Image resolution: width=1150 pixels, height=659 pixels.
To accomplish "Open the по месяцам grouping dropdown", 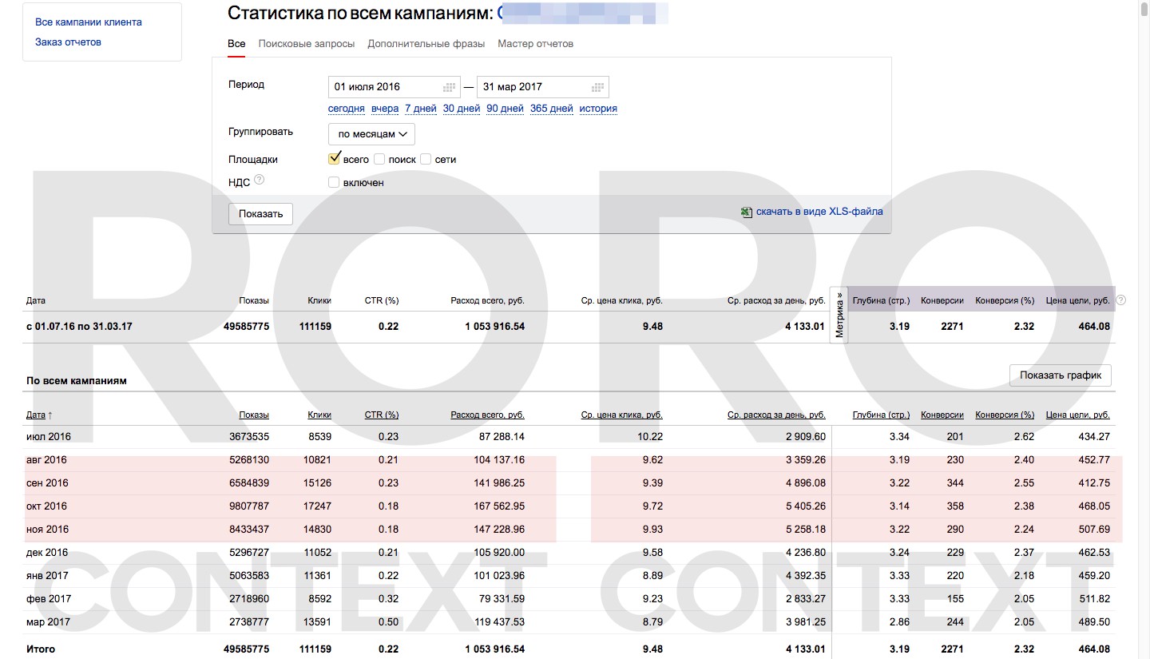I will click(371, 134).
